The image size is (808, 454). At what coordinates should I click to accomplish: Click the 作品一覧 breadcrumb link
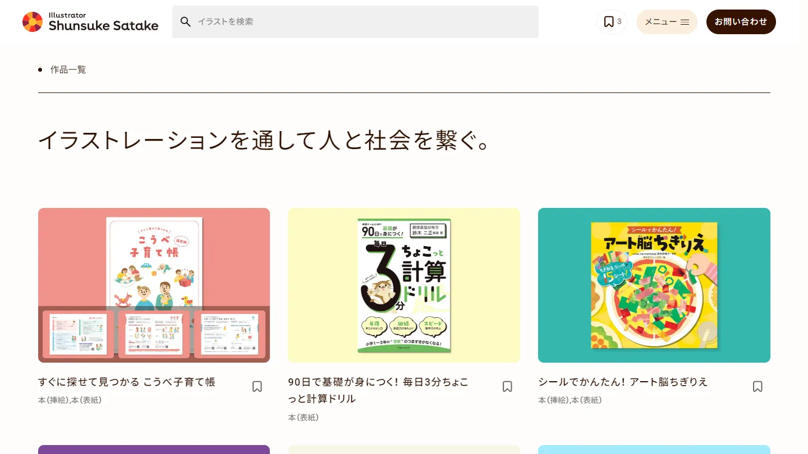pos(68,70)
